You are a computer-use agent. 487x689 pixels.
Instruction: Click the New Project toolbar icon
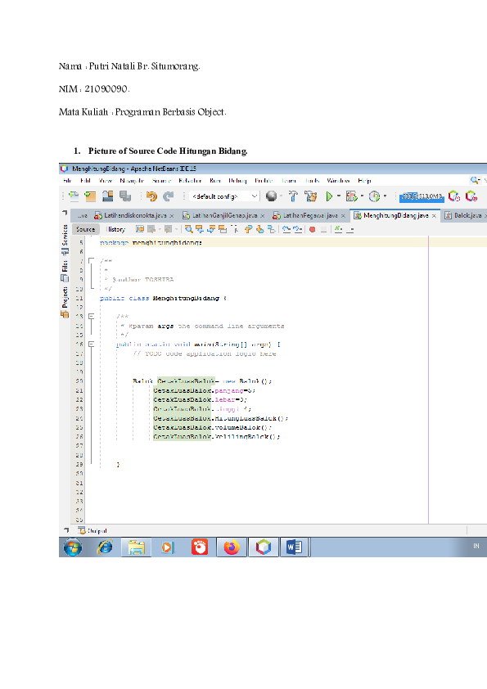91,196
